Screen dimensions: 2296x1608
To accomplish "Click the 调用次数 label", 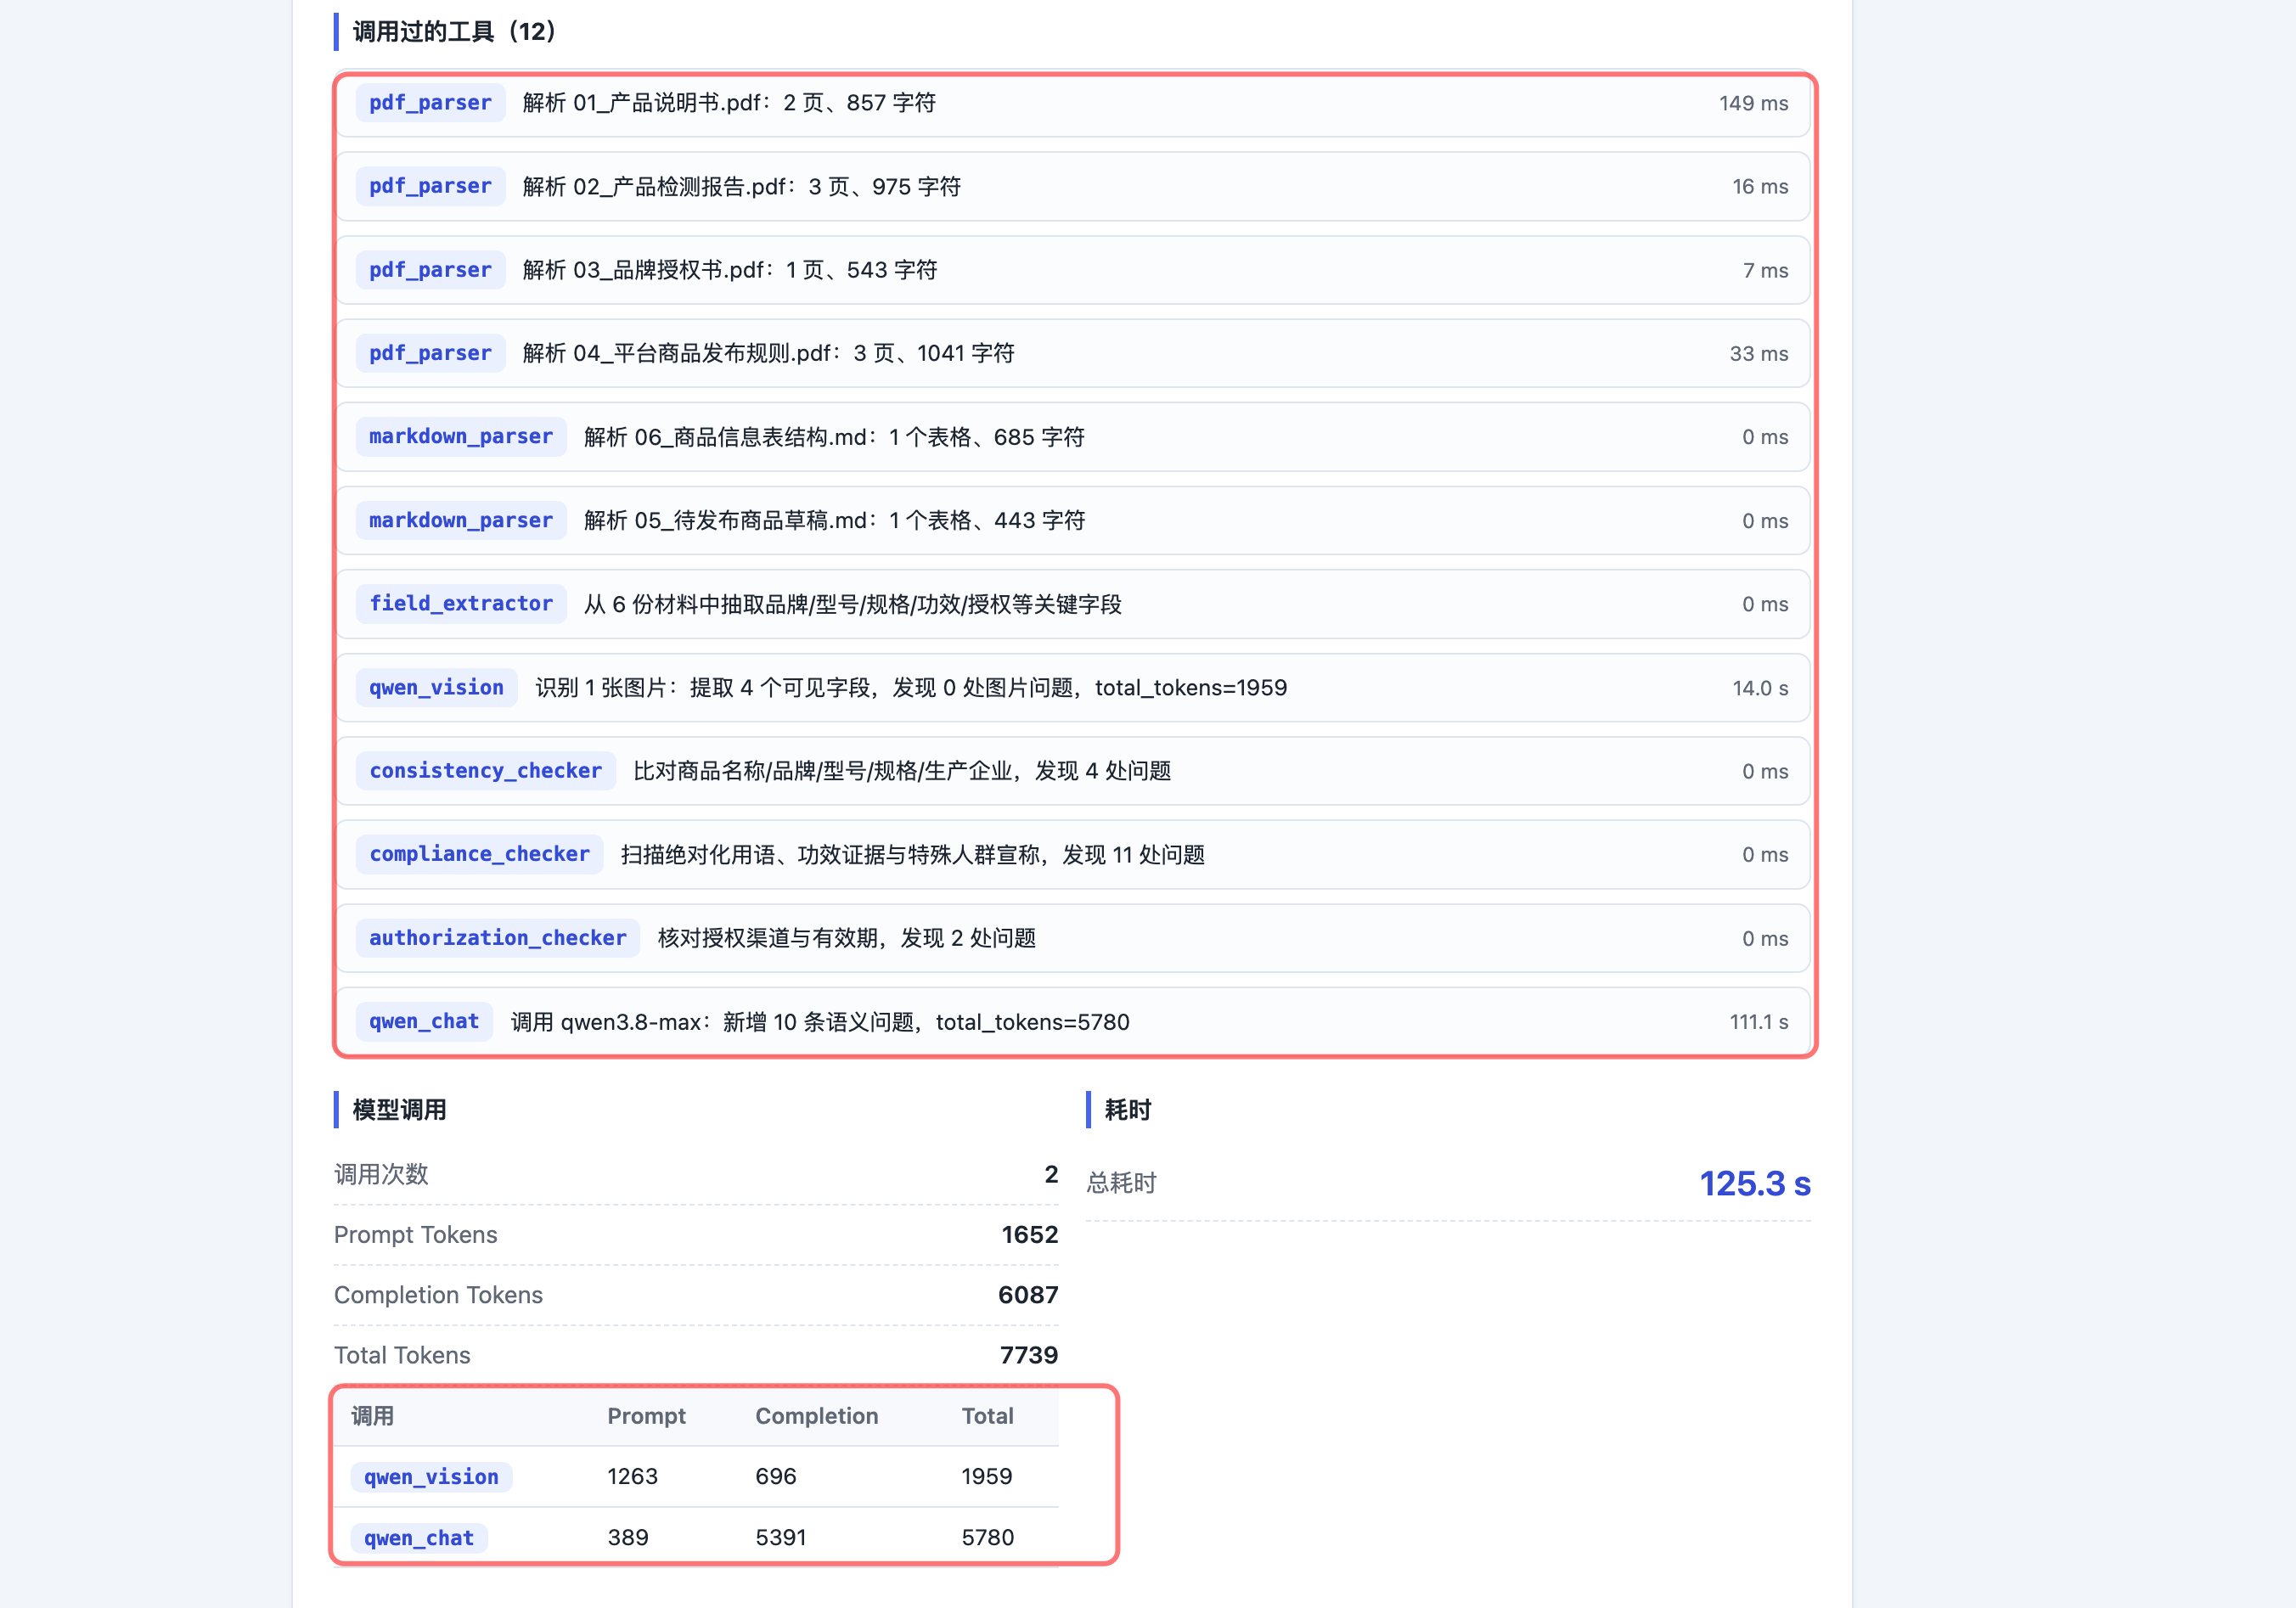I will coord(381,1174).
